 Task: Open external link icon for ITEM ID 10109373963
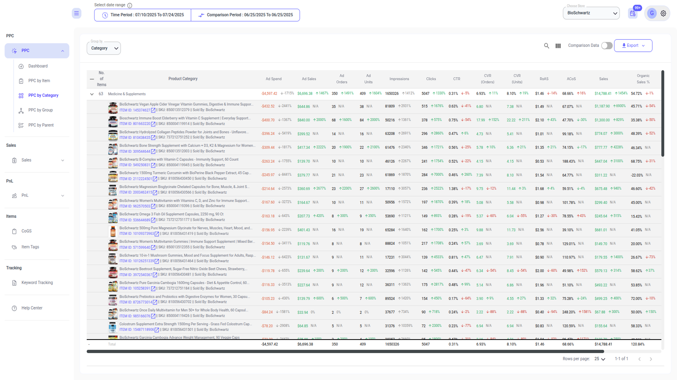point(157,234)
